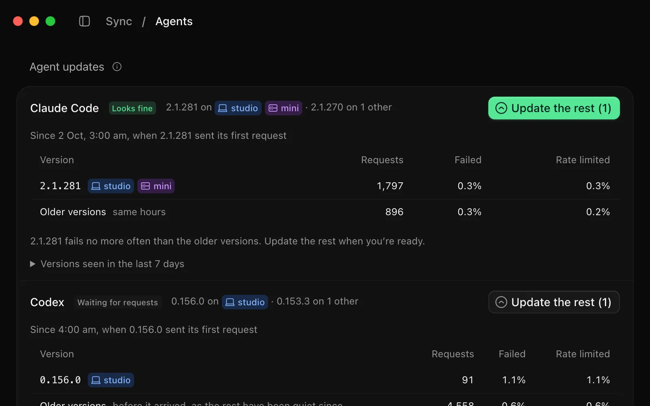
Task: Update the rest for Claude Code
Action: point(554,108)
